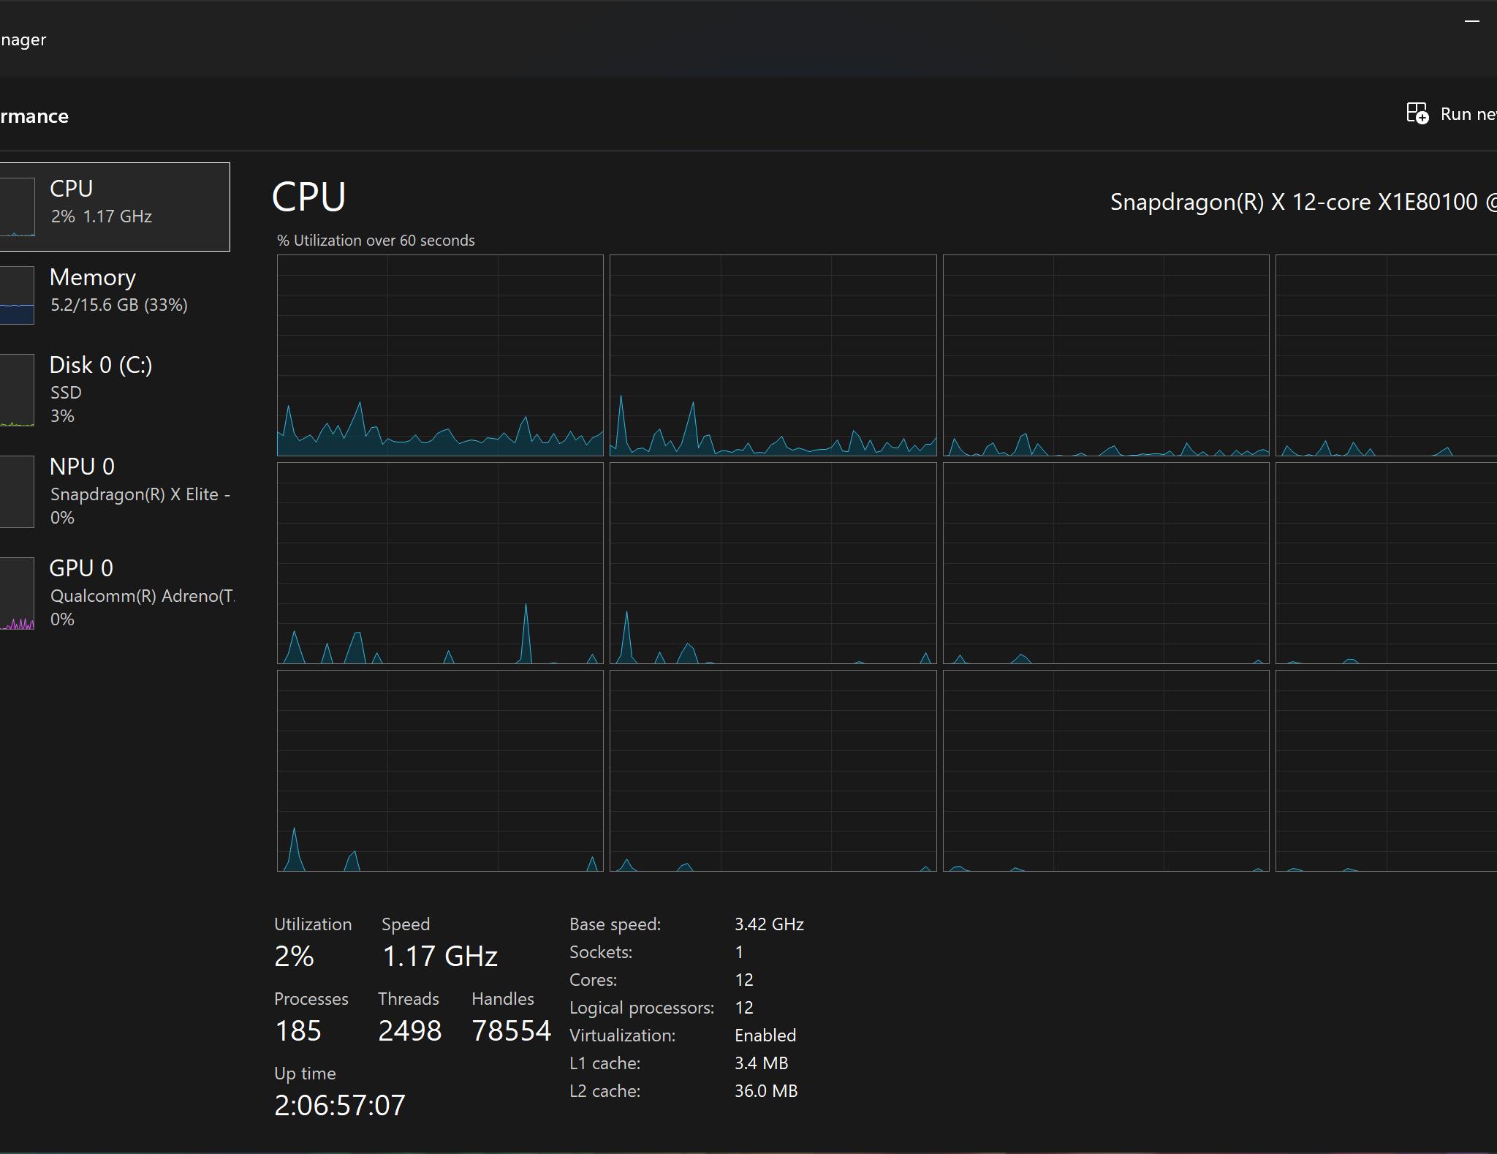
Task: Click the GPU 0 mini graph thumbnail
Action: 17,593
